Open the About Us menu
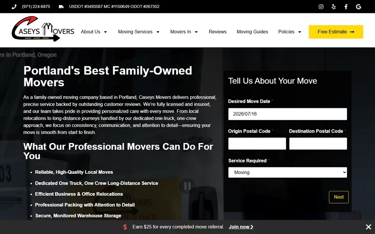 point(90,32)
